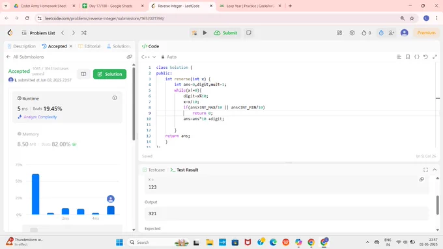Reload the page
This screenshot has height=249, width=443.
coord(27,18)
